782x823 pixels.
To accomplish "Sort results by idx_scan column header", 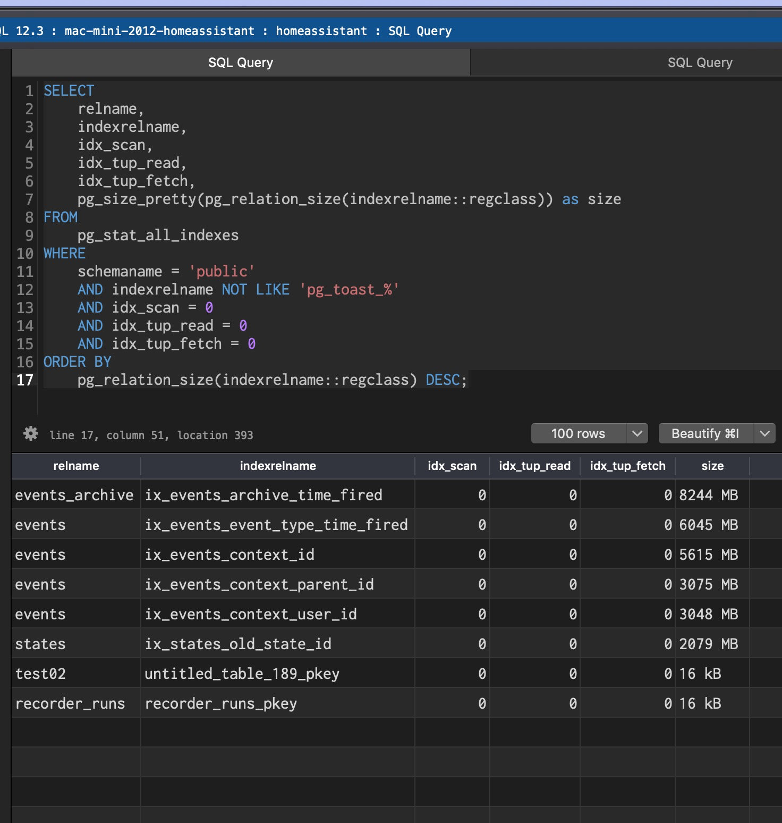I will [x=452, y=466].
